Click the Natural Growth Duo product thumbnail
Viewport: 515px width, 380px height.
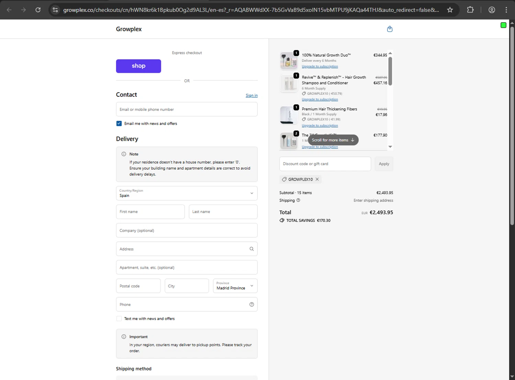click(x=289, y=61)
